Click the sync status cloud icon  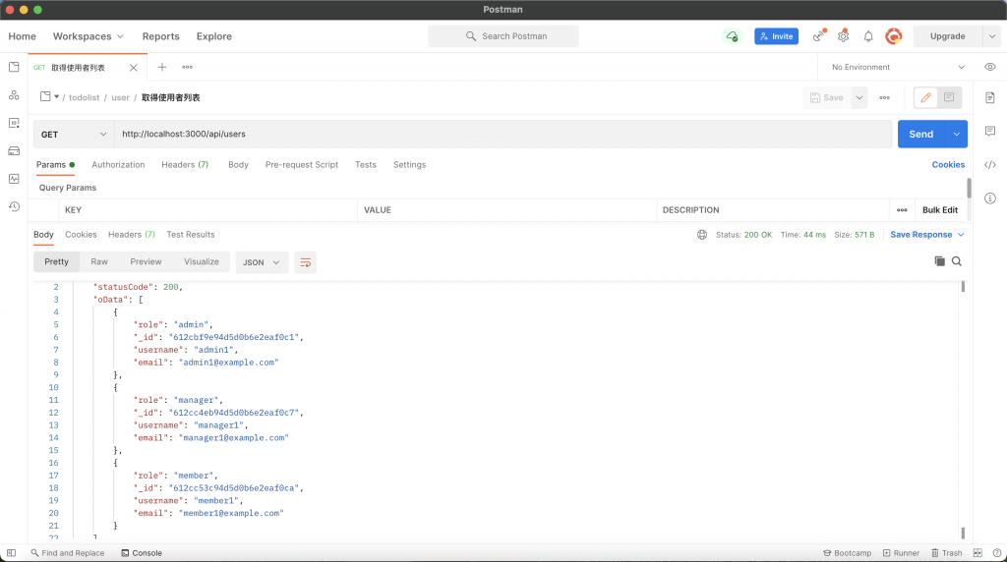[732, 36]
